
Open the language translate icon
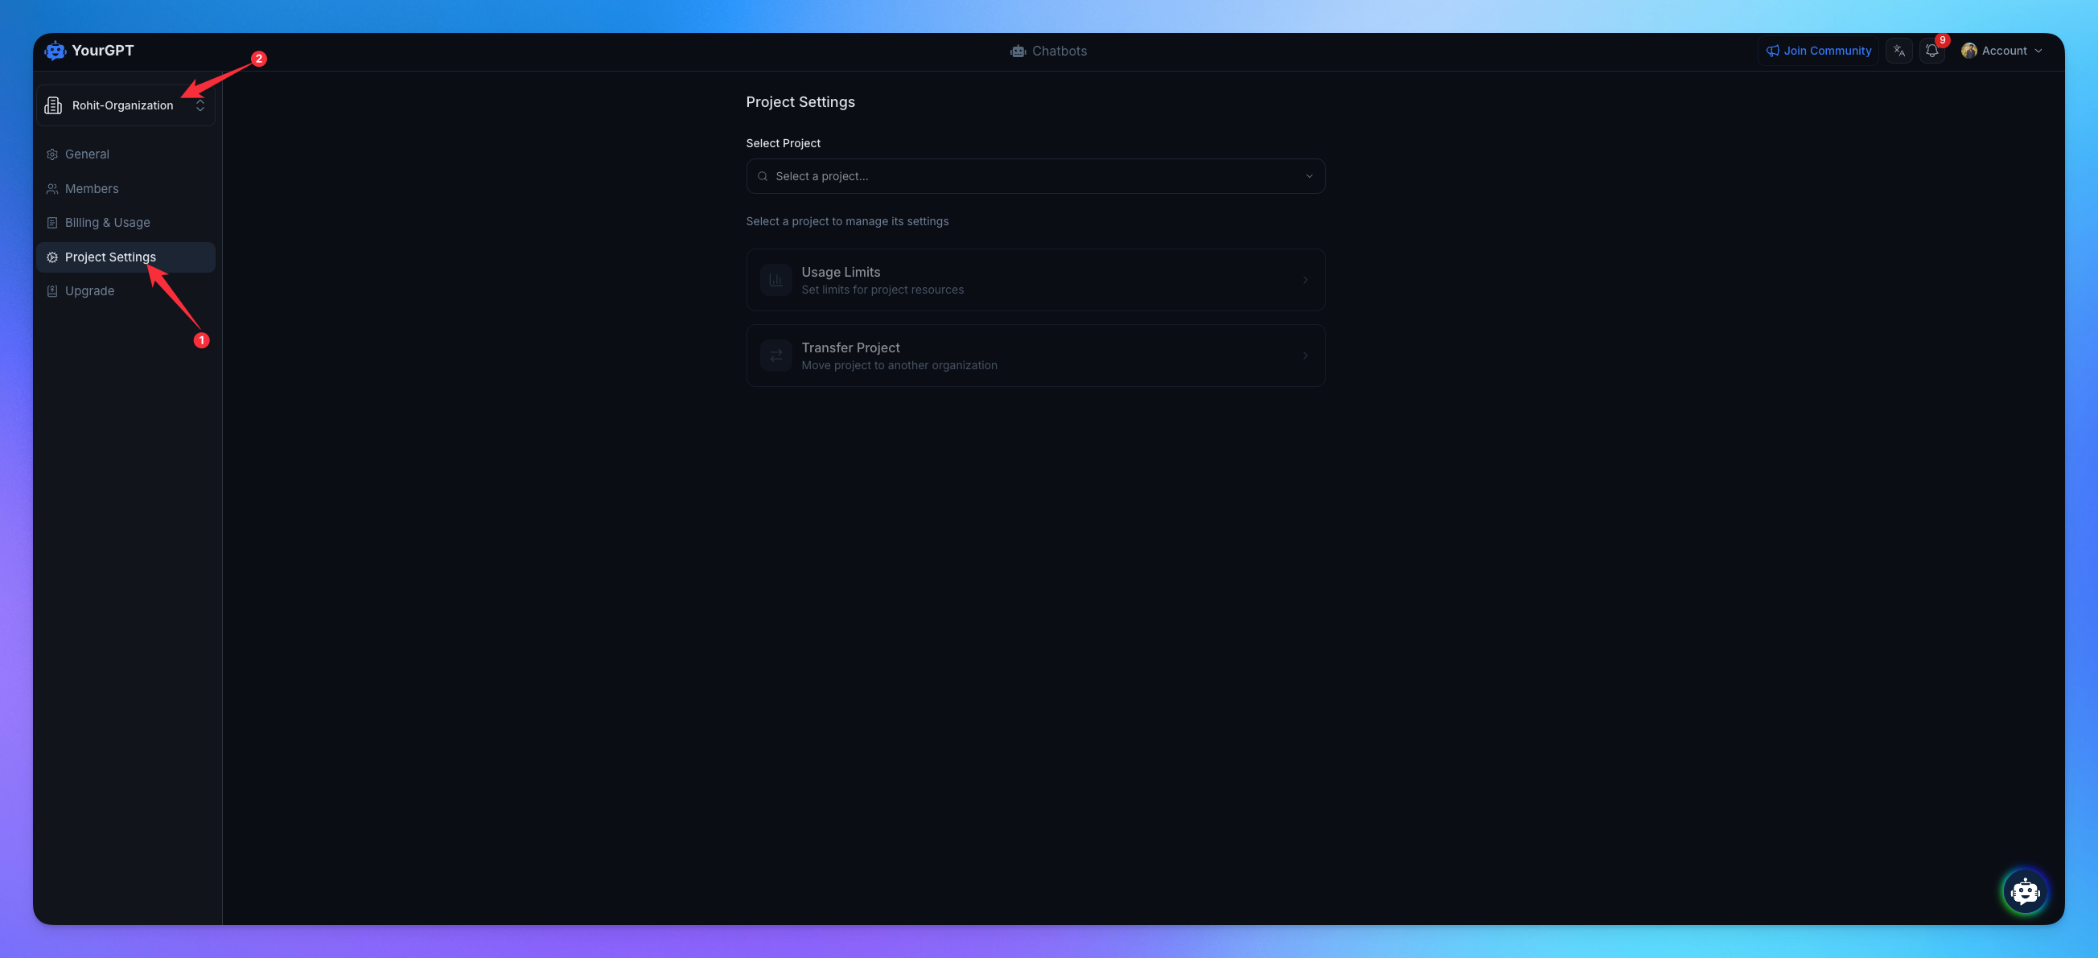coord(1898,51)
